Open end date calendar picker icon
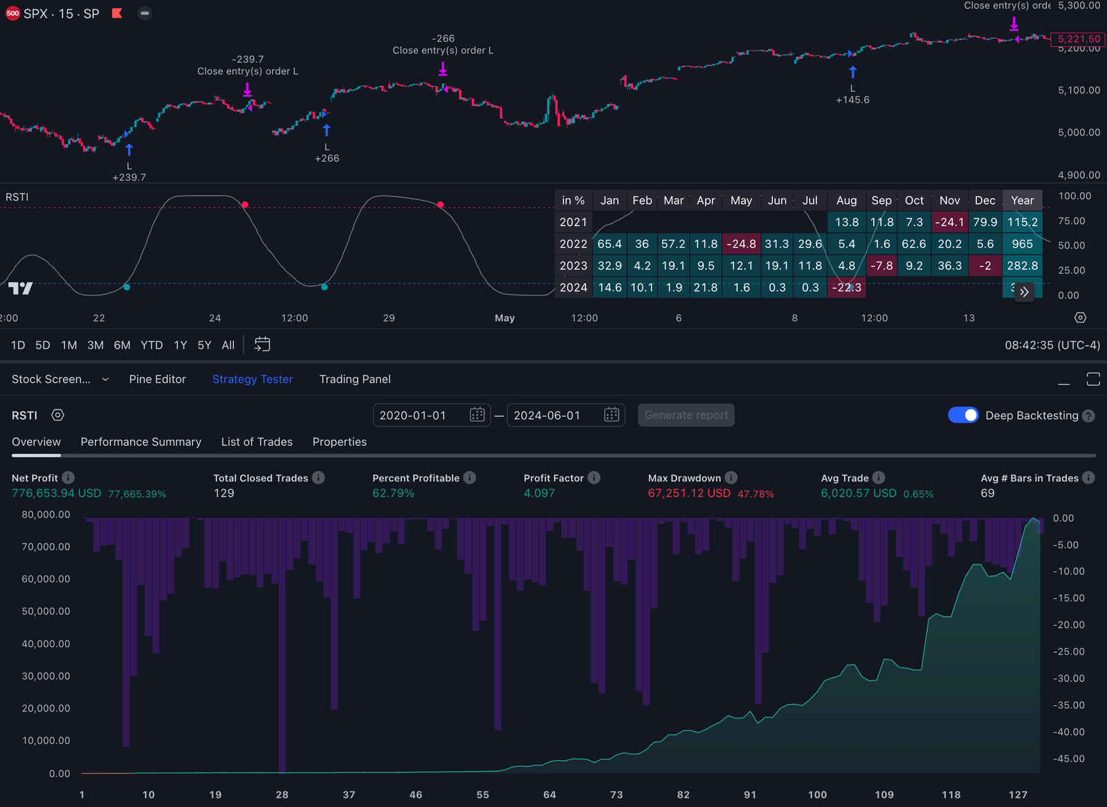The image size is (1107, 807). [612, 415]
